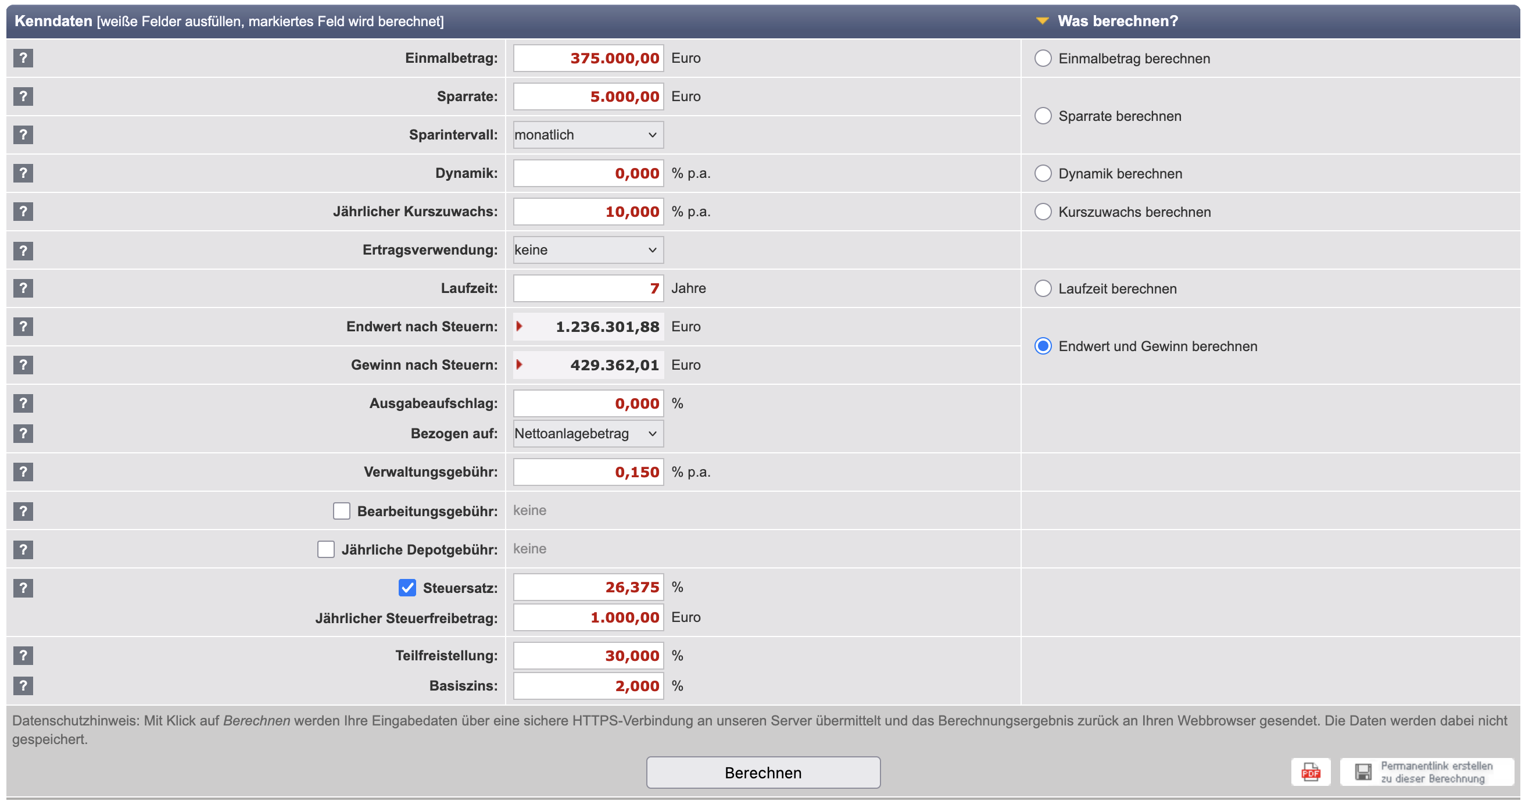Uncheck the Steuersatz checkbox
Image resolution: width=1525 pixels, height=801 pixels.
407,588
